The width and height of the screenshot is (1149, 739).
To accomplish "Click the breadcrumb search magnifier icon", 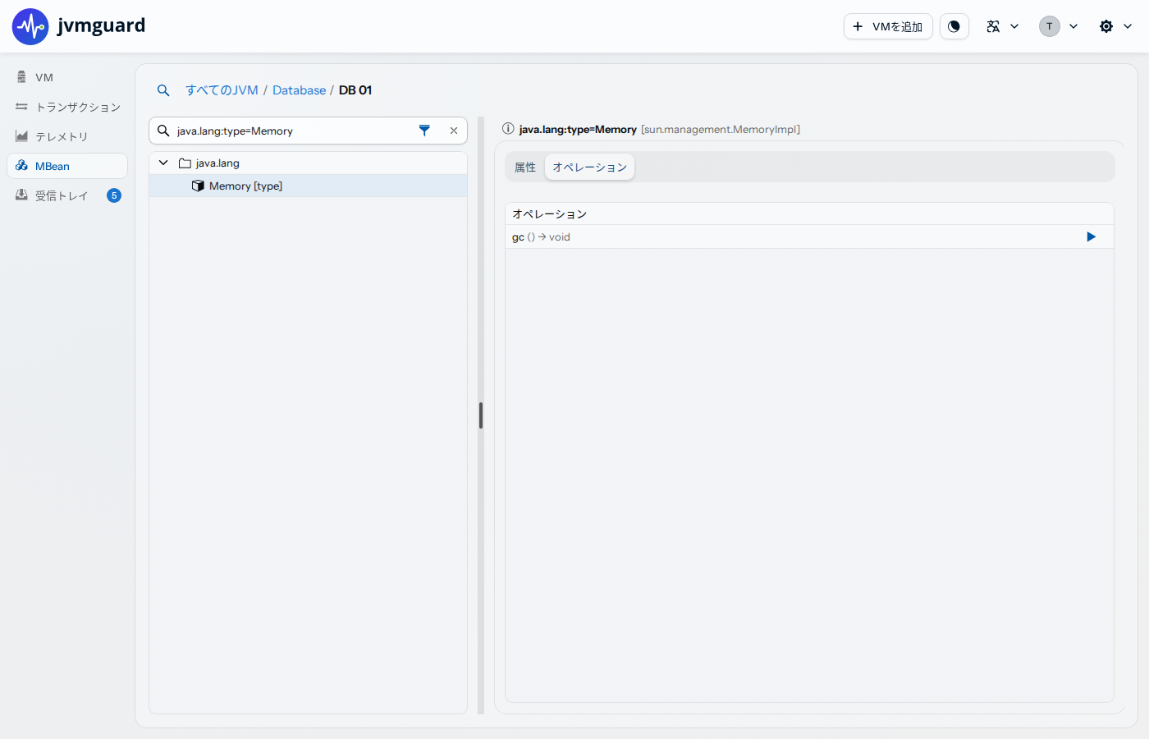I will click(163, 90).
